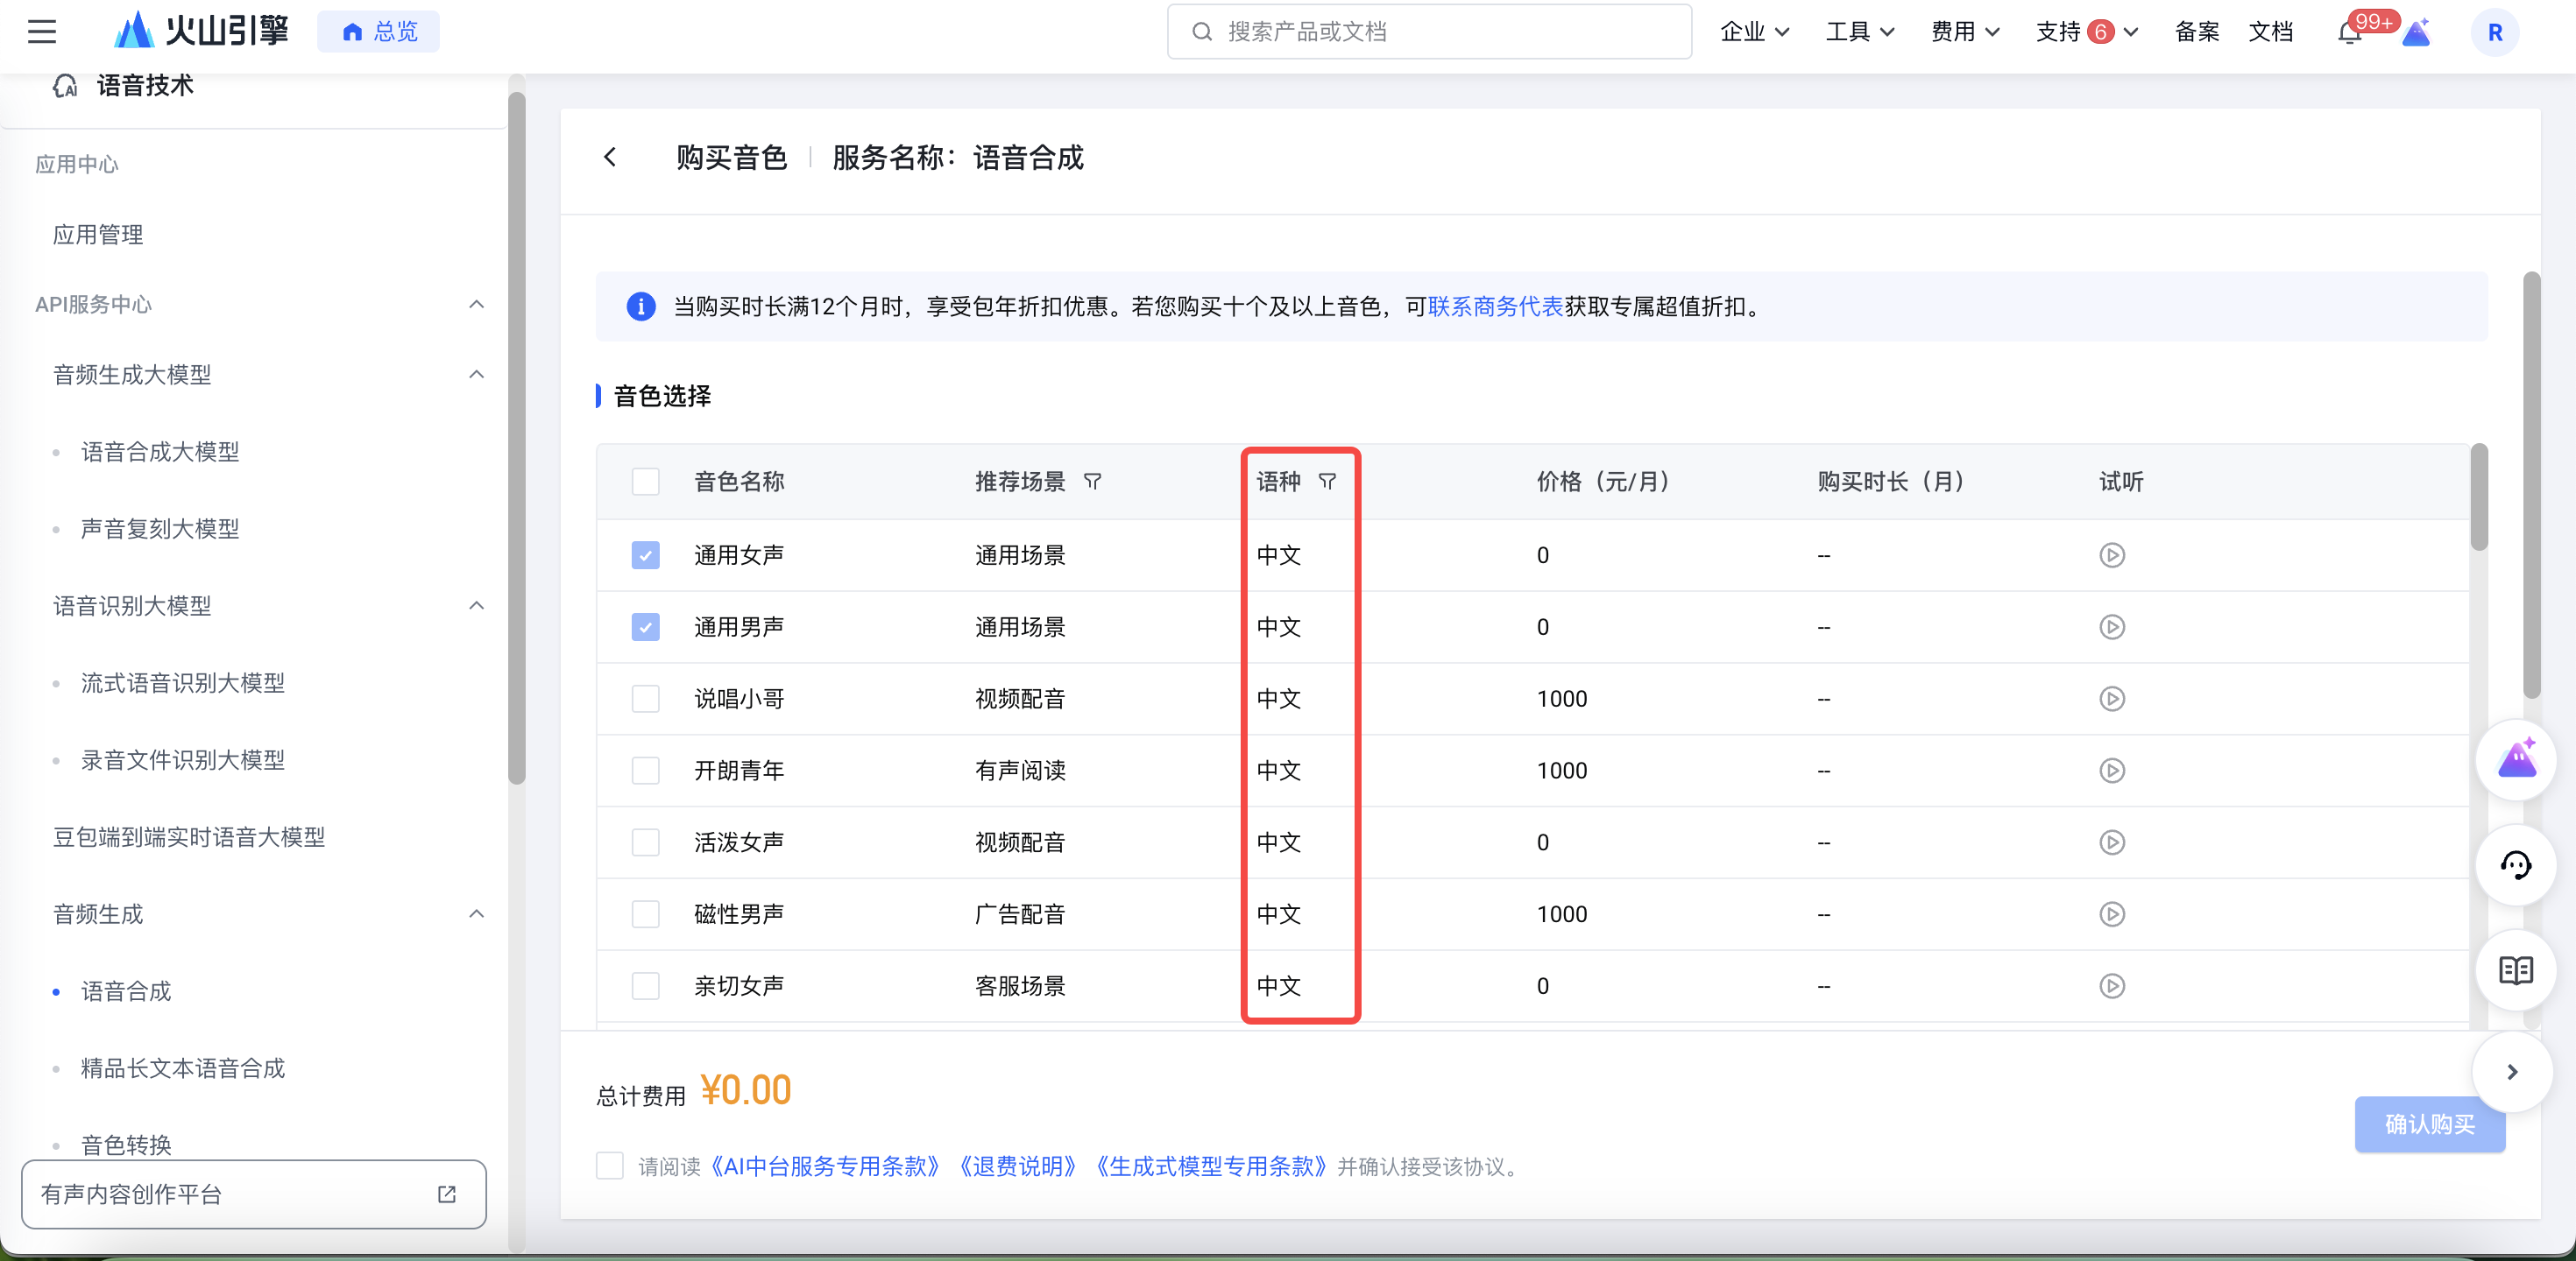This screenshot has height=1261, width=2576.
Task: Click the 文档 header link
Action: coord(2270,32)
